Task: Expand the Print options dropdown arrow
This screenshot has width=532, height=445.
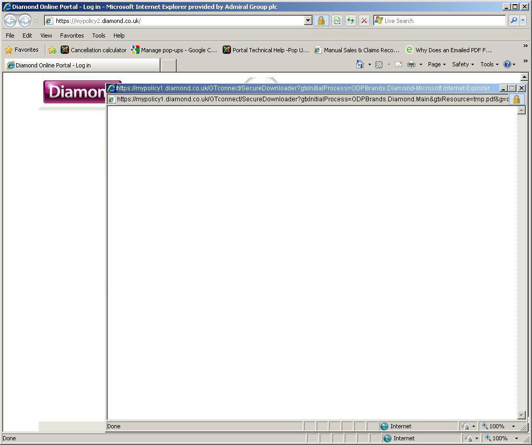Action: pyautogui.click(x=421, y=64)
